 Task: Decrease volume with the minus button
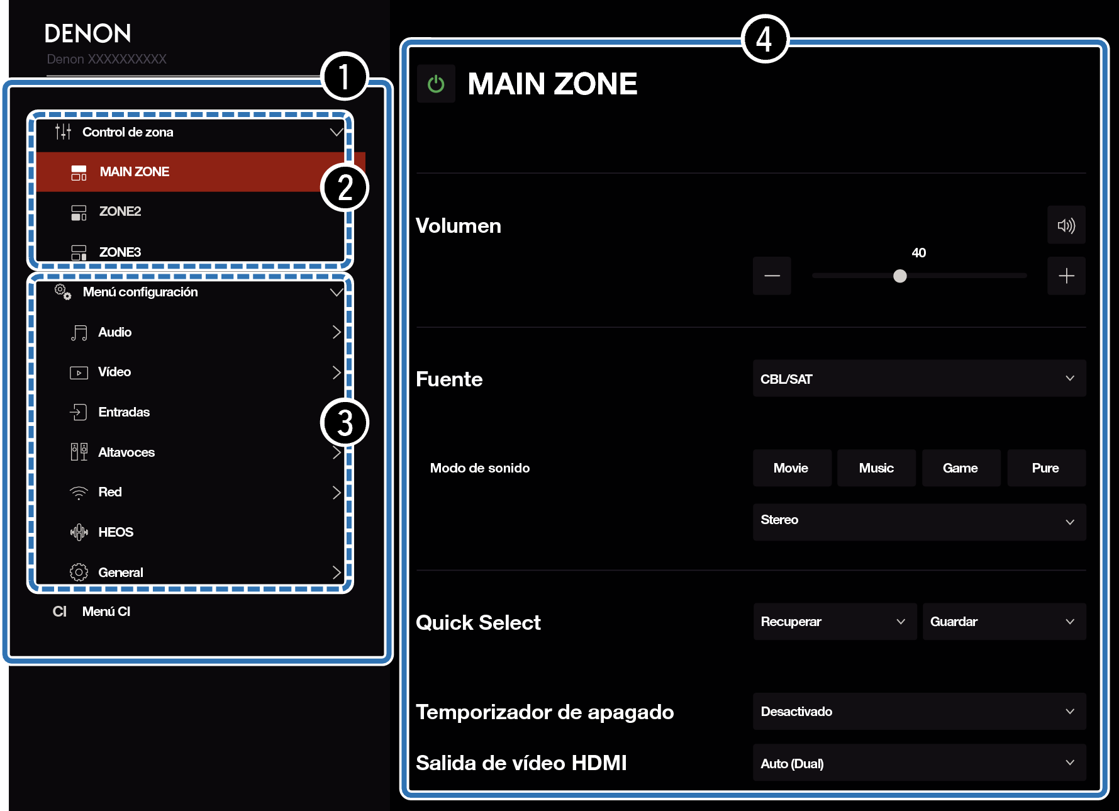click(x=772, y=276)
